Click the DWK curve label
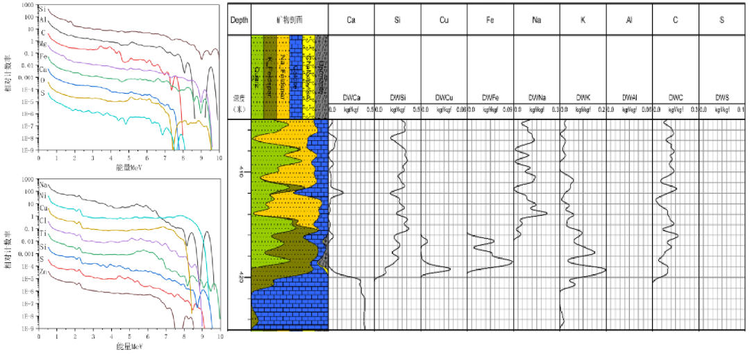The width and height of the screenshot is (750, 354). 583,98
